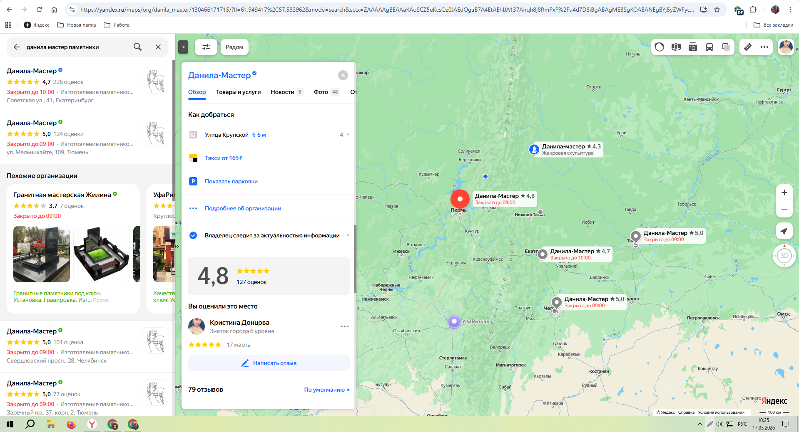
Task: Switch to the Товары и услуги tab
Action: point(238,92)
